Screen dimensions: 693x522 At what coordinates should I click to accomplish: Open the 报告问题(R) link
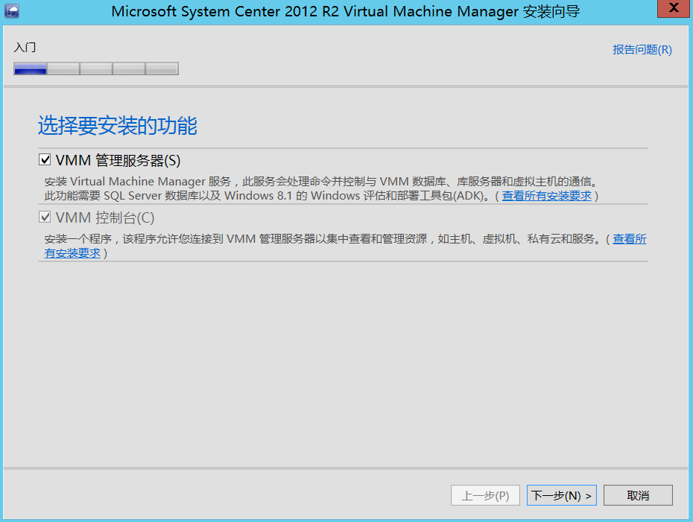642,49
